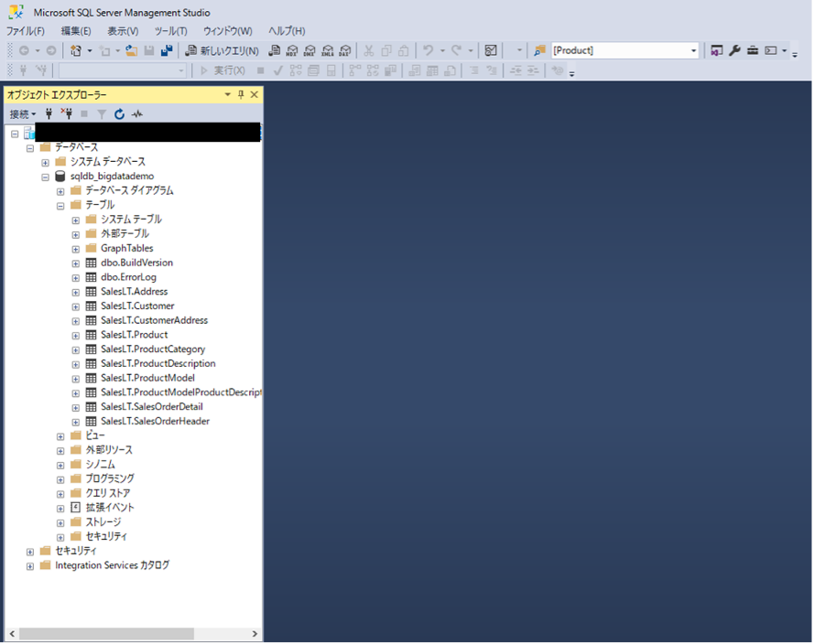The width and height of the screenshot is (814, 644).
Task: Click the Connect Object Explorer plug icon
Action: (x=49, y=114)
